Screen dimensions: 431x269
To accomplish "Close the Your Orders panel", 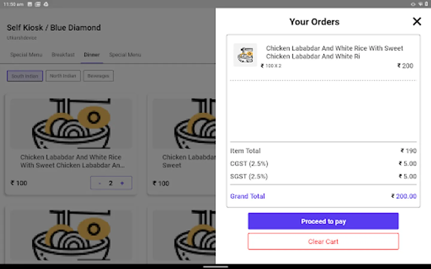I will pos(417,22).
